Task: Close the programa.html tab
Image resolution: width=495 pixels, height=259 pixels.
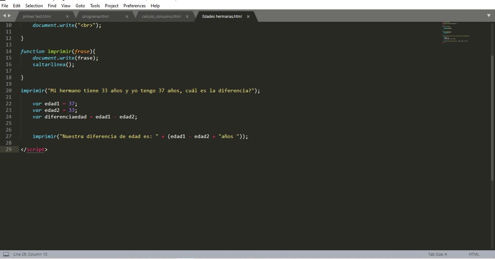Action: point(127,16)
